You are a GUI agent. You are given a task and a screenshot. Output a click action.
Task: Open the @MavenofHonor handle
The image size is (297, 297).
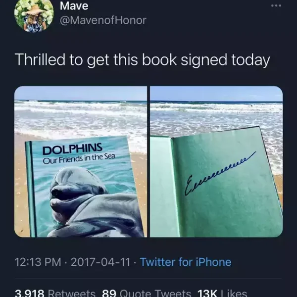tap(103, 20)
